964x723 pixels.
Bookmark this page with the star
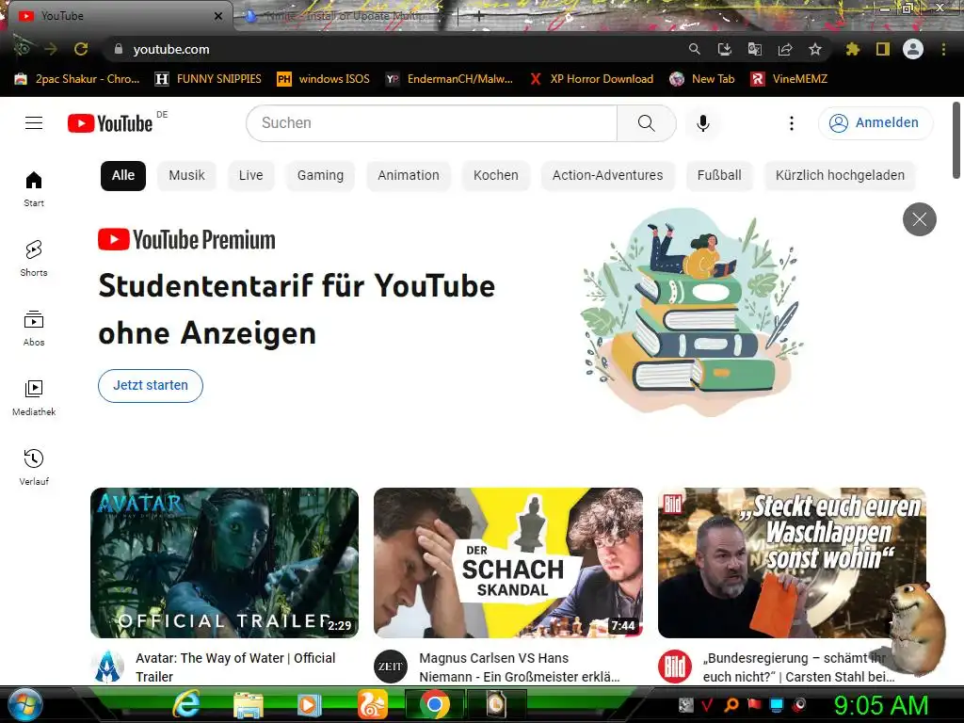[815, 49]
